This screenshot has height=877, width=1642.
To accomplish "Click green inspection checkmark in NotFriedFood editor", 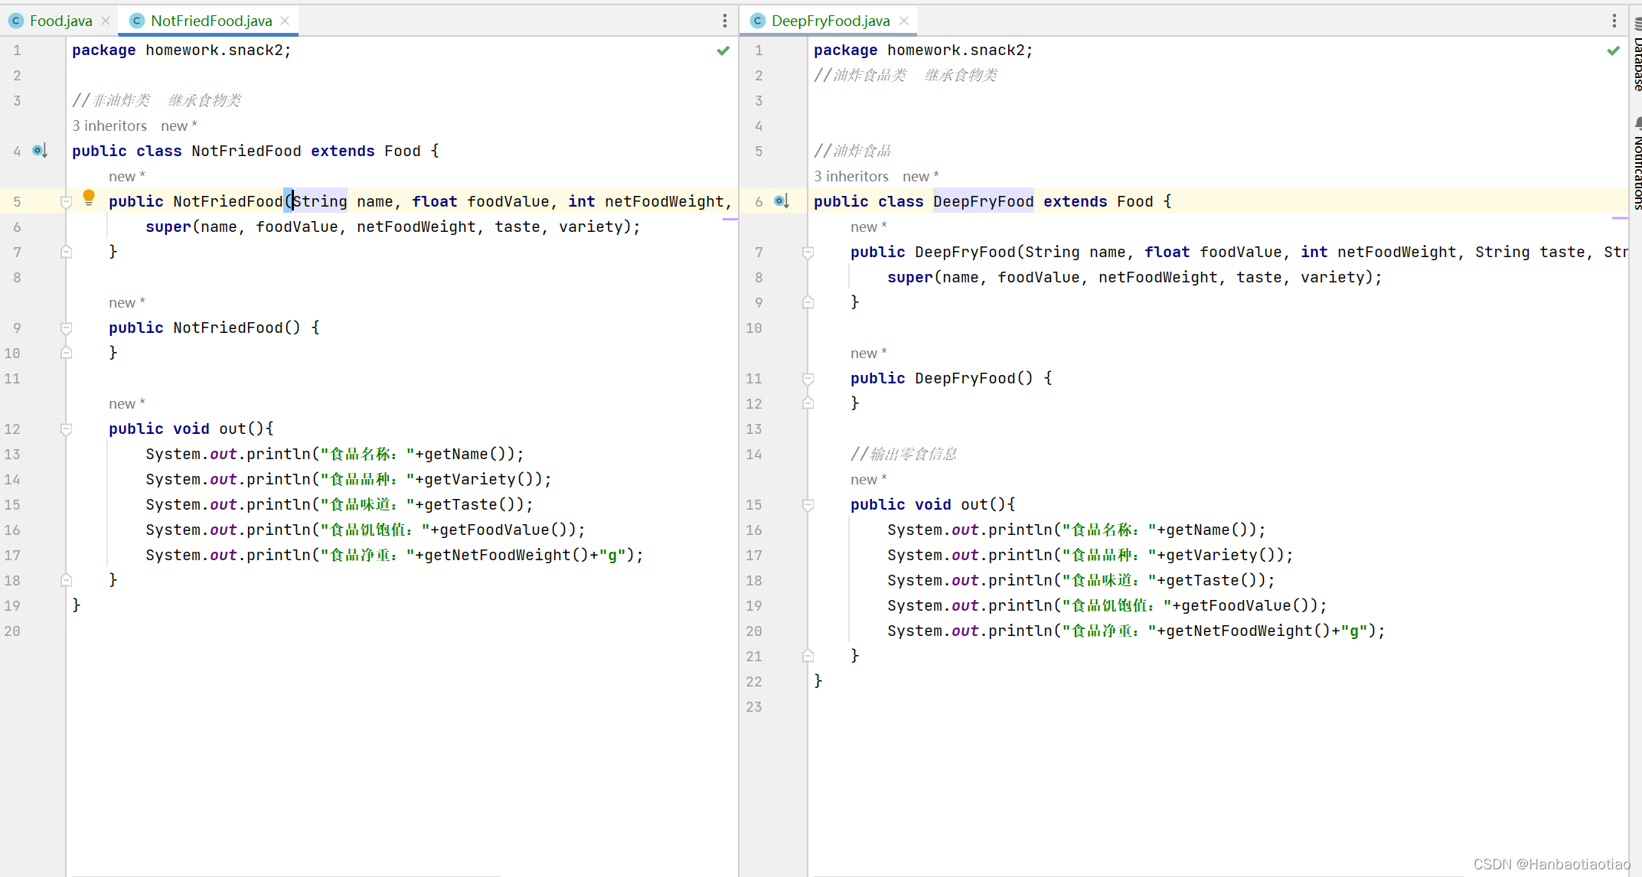I will pyautogui.click(x=723, y=51).
